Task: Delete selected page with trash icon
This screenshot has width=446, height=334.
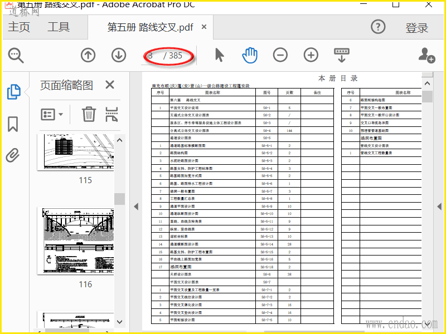Action: pos(89,114)
